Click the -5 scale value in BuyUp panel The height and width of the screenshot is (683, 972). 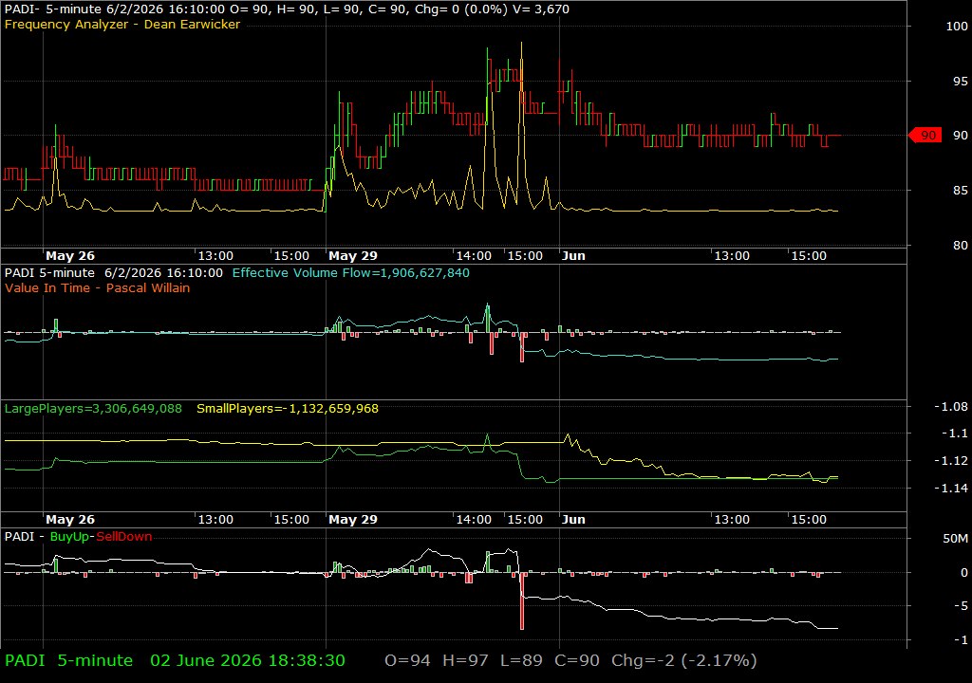pos(961,605)
